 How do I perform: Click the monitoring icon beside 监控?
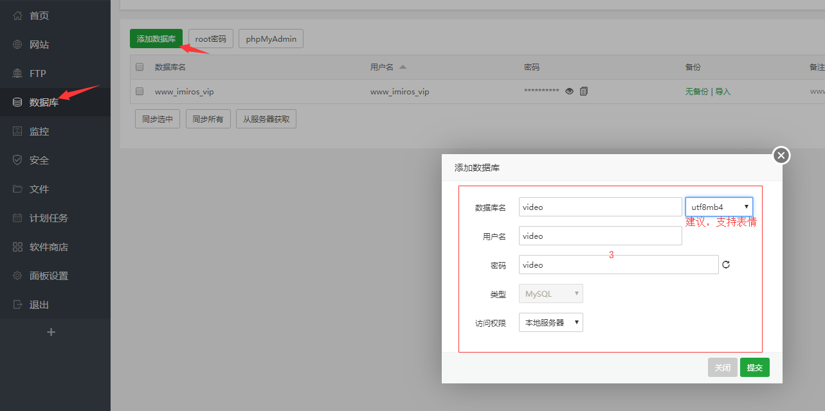pyautogui.click(x=17, y=131)
